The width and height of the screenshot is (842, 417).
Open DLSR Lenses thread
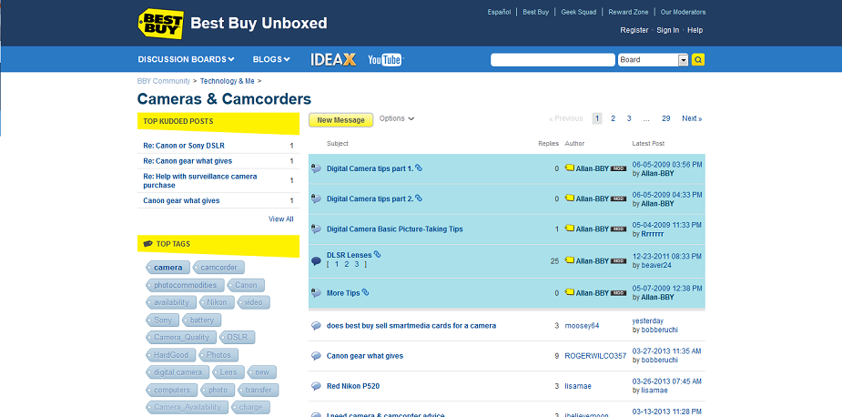click(349, 255)
